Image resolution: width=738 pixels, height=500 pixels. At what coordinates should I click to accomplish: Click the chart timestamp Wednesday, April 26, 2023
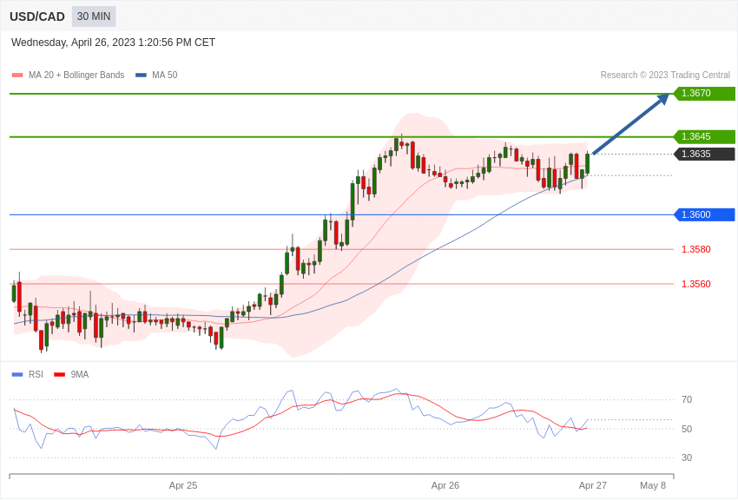coord(113,43)
